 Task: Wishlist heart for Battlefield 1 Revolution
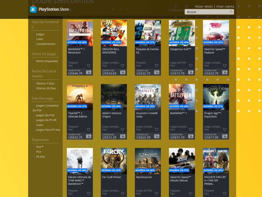tap(89, 65)
